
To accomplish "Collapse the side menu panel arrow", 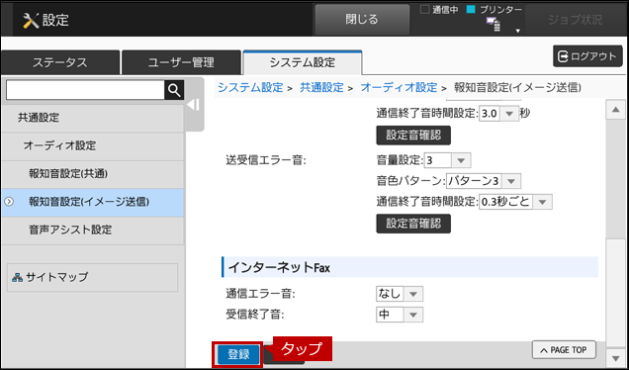I will click(194, 105).
